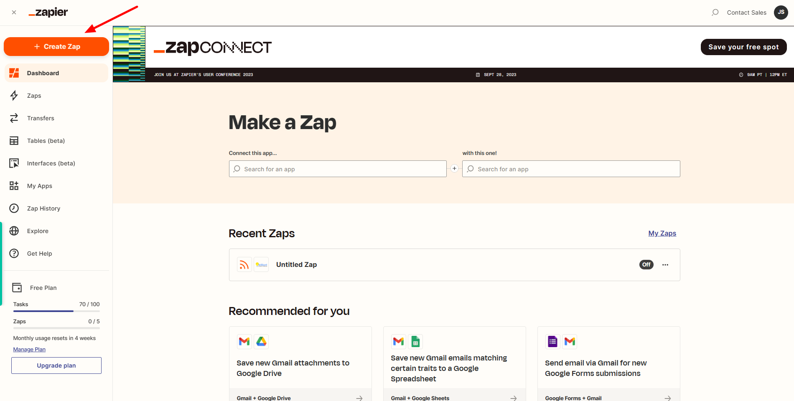Open Interfaces (beta) in sidebar
This screenshot has width=794, height=401.
pos(56,163)
